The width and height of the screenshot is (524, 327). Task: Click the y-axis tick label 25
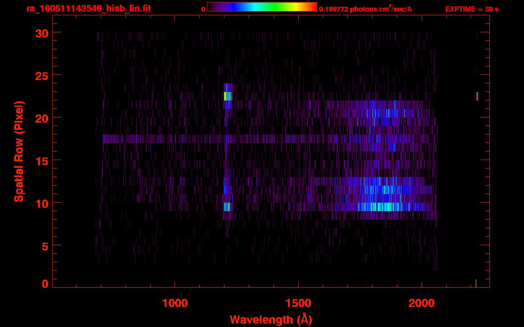pyautogui.click(x=41, y=75)
